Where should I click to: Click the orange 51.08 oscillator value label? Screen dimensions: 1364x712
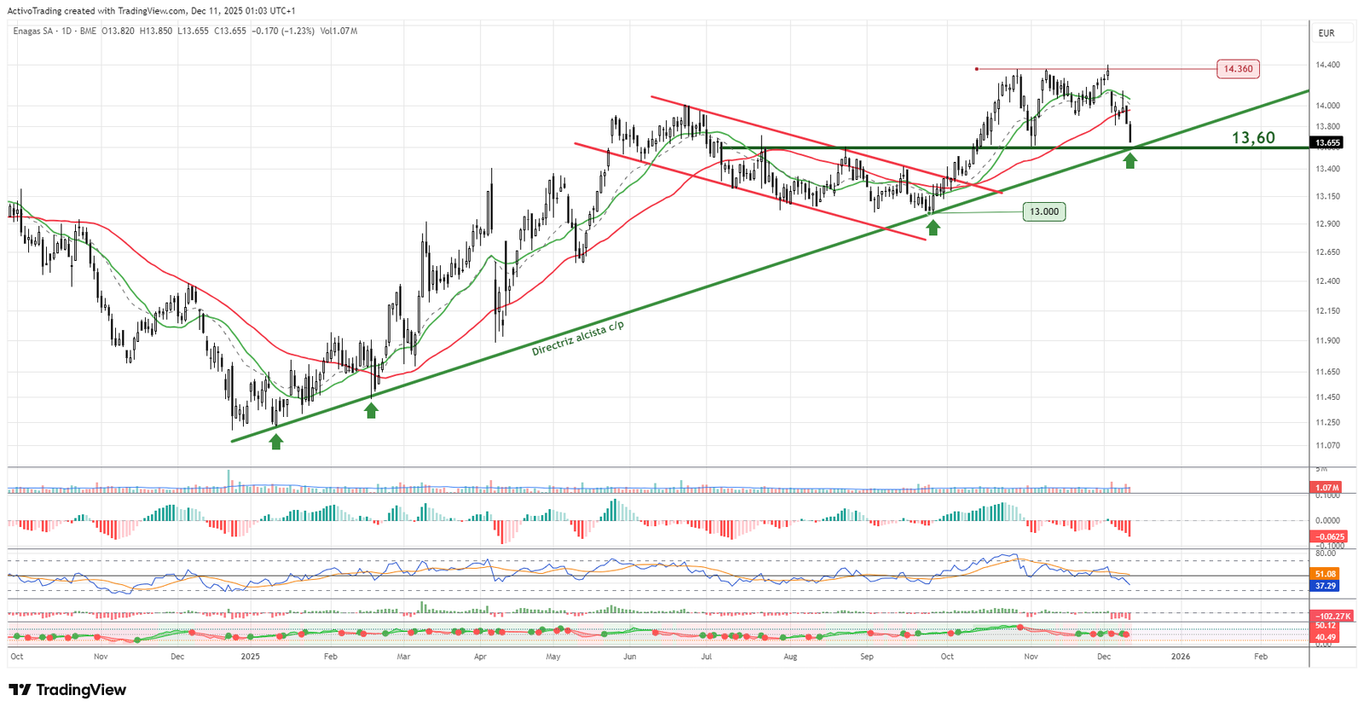[x=1326, y=574]
